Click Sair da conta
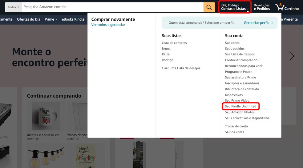Viewport: 303px width, 168px height. (234, 132)
